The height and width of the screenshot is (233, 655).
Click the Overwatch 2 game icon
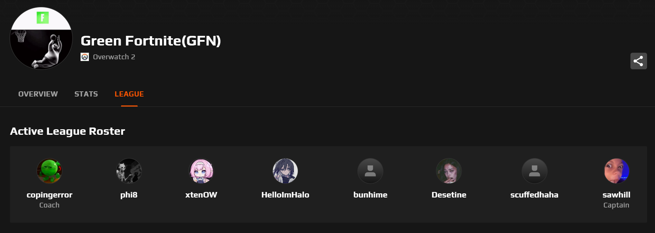click(x=85, y=57)
